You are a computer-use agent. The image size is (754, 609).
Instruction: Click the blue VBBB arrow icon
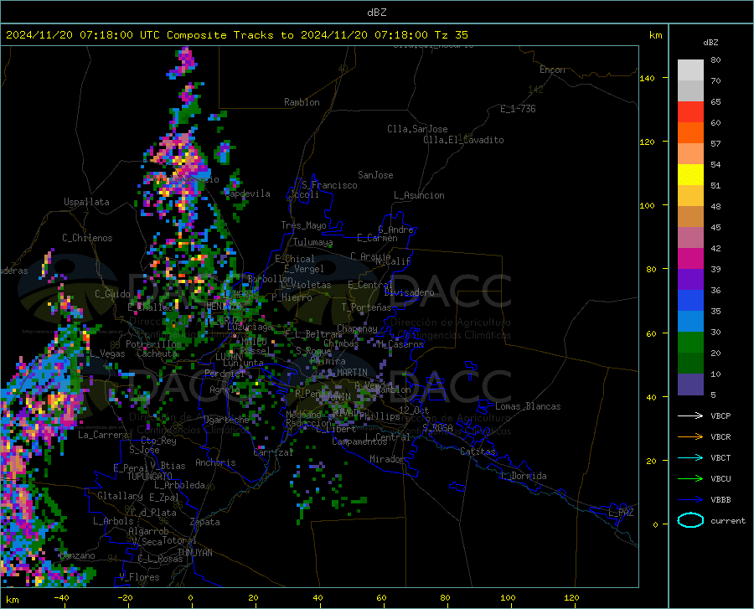690,500
